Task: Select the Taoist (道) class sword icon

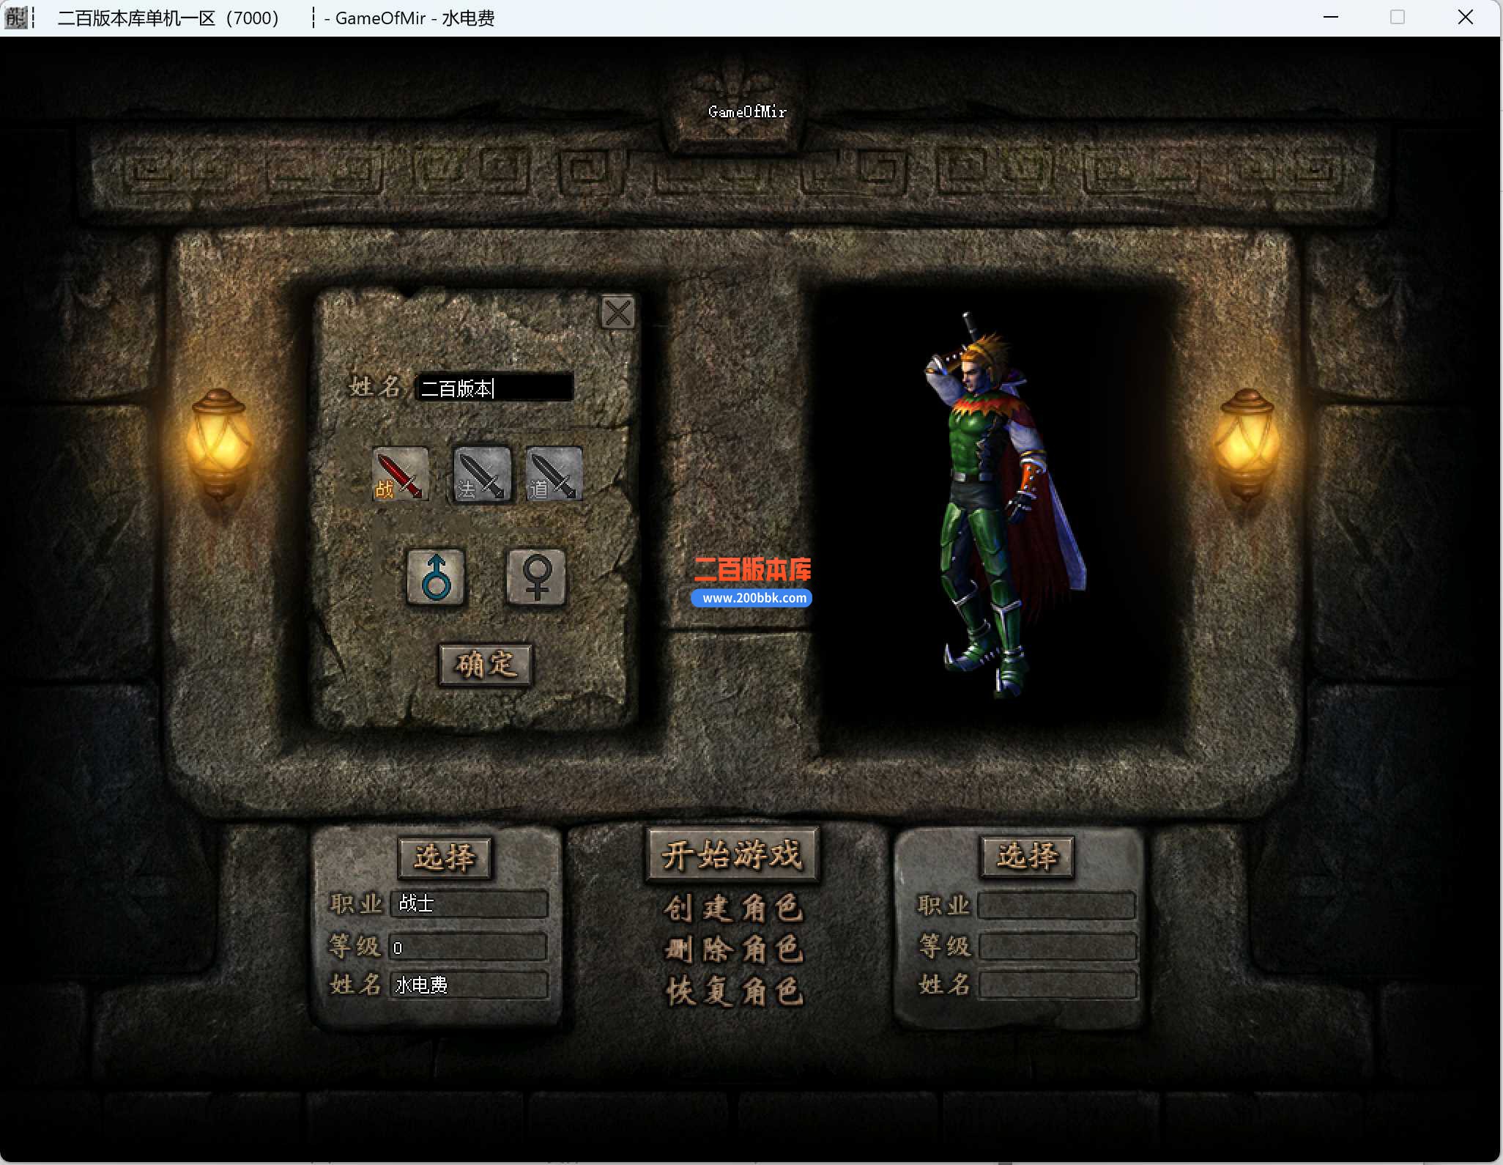Action: pyautogui.click(x=554, y=473)
